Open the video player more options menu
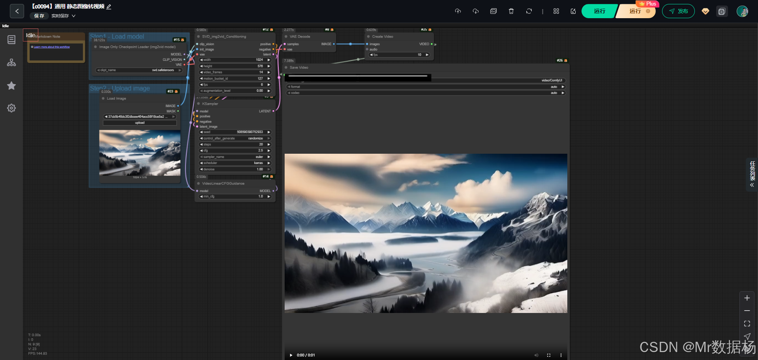The width and height of the screenshot is (758, 360). 561,355
